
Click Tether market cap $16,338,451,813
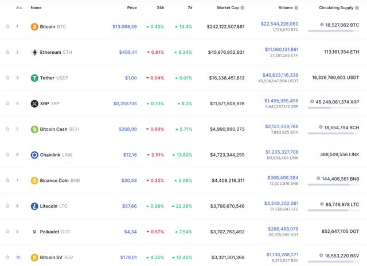227,78
